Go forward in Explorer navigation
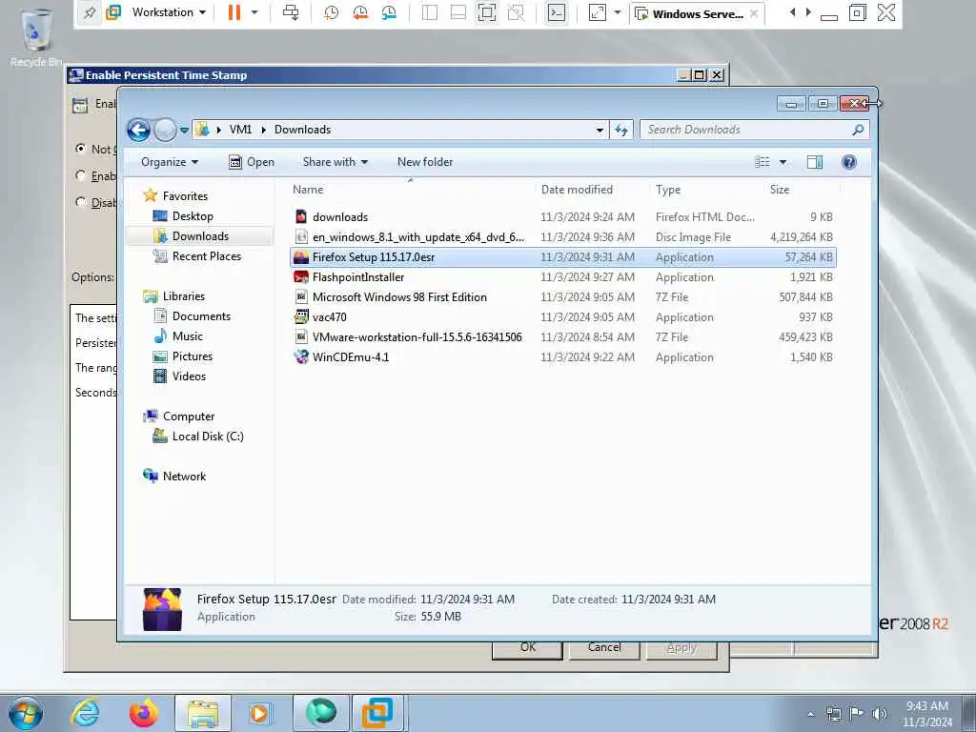The image size is (976, 732). point(165,130)
